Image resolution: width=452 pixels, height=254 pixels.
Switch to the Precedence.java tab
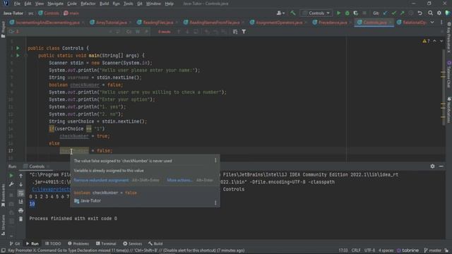pyautogui.click(x=333, y=22)
